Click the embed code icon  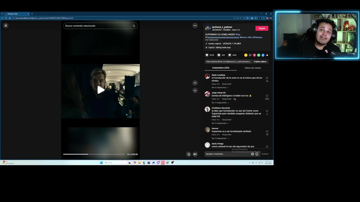click(x=250, y=55)
